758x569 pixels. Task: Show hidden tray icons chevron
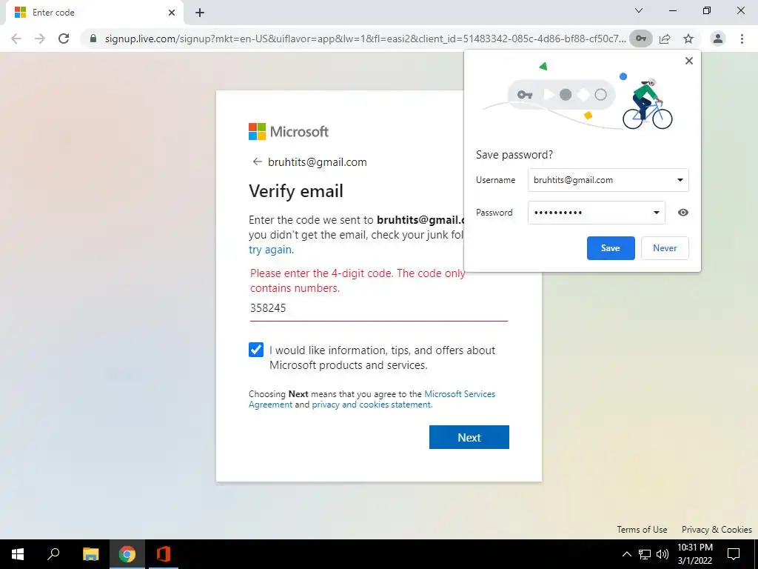click(x=626, y=554)
